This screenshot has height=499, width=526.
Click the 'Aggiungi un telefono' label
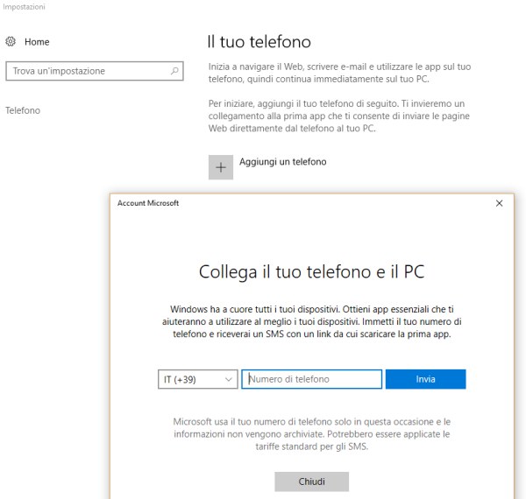[x=283, y=162]
